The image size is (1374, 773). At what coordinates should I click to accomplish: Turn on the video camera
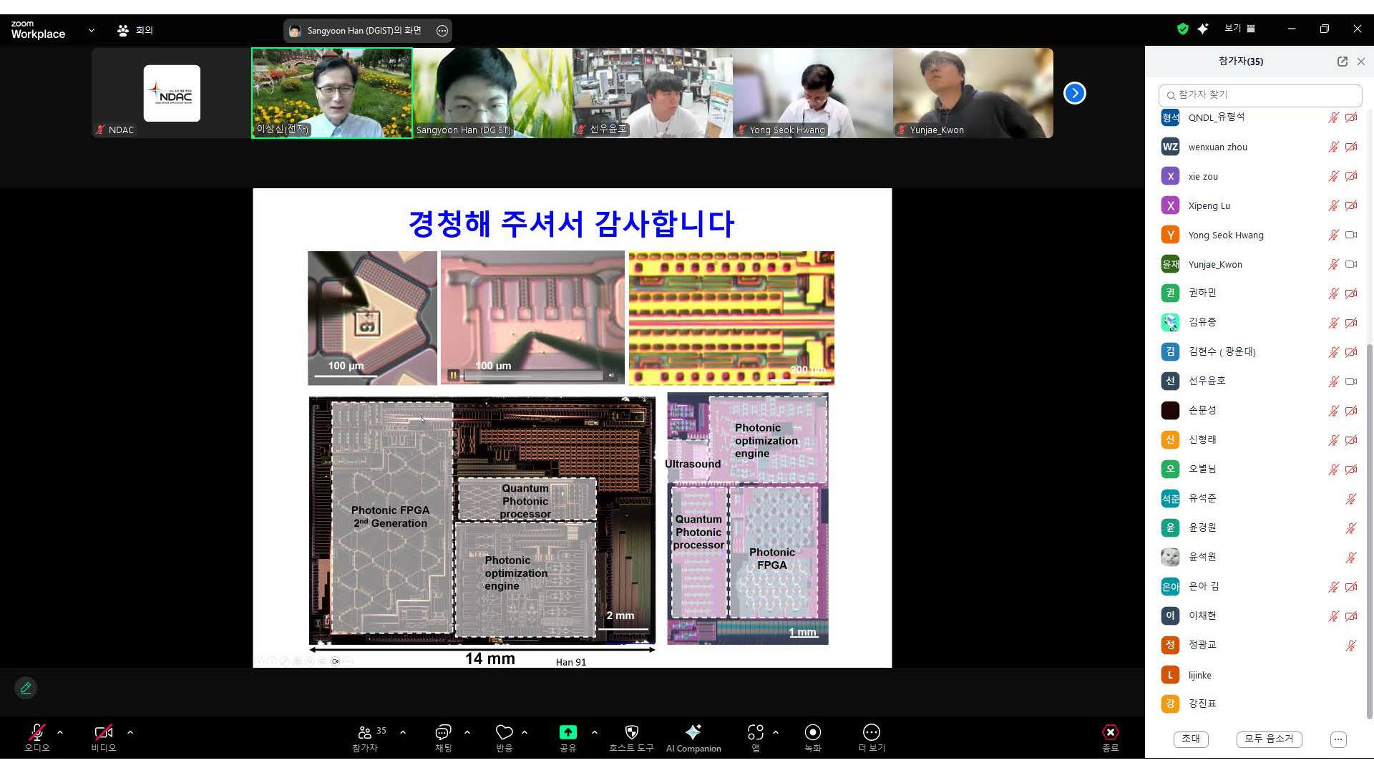pos(104,731)
